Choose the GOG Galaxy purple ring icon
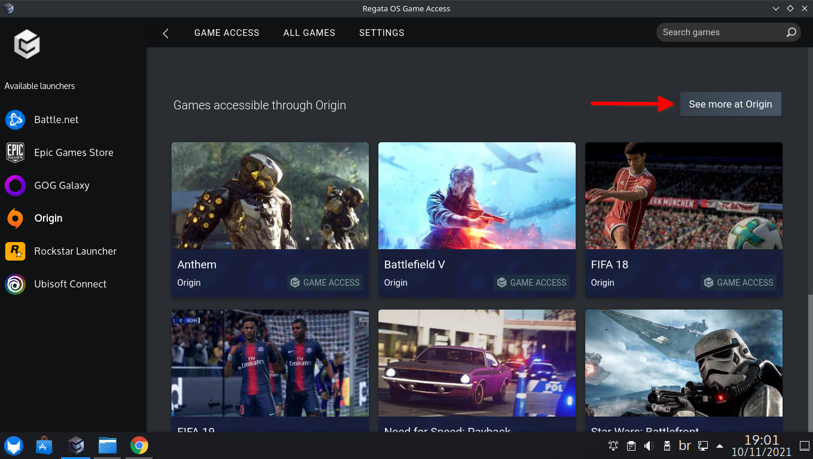The width and height of the screenshot is (813, 459). coord(15,185)
